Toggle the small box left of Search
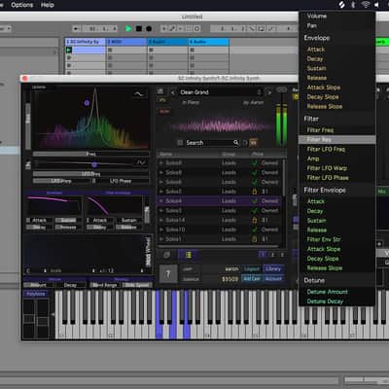Image resolution: width=389 pixels, height=389 pixels. 180,143
